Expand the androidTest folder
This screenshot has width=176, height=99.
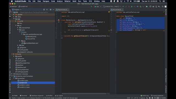pyautogui.click(x=18, y=28)
